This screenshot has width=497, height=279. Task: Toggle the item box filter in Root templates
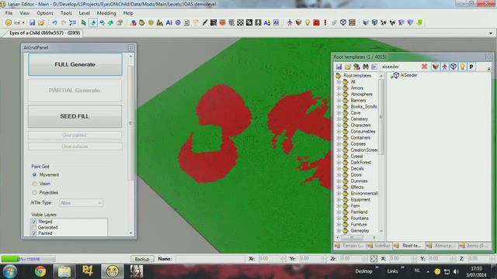436,67
